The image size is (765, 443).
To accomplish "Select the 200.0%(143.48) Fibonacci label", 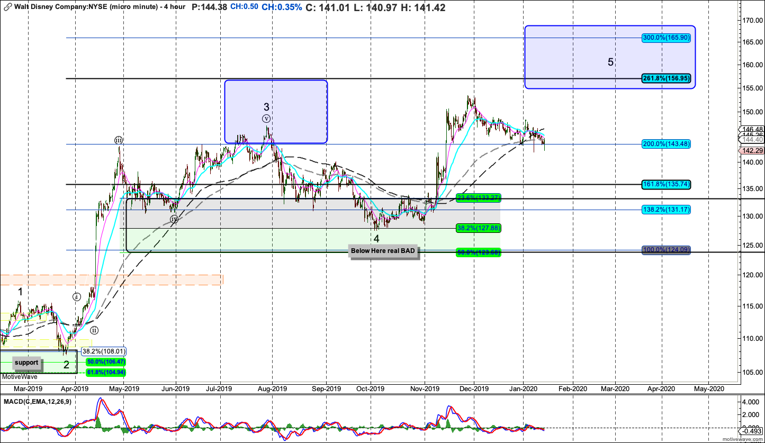I will point(666,144).
